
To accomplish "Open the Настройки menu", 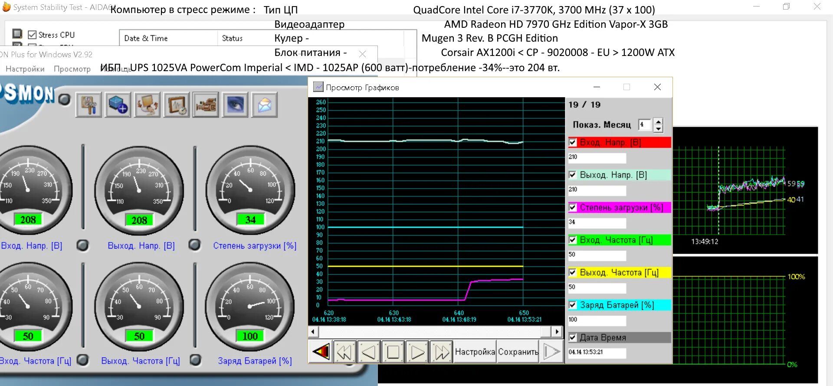I will tap(25, 69).
